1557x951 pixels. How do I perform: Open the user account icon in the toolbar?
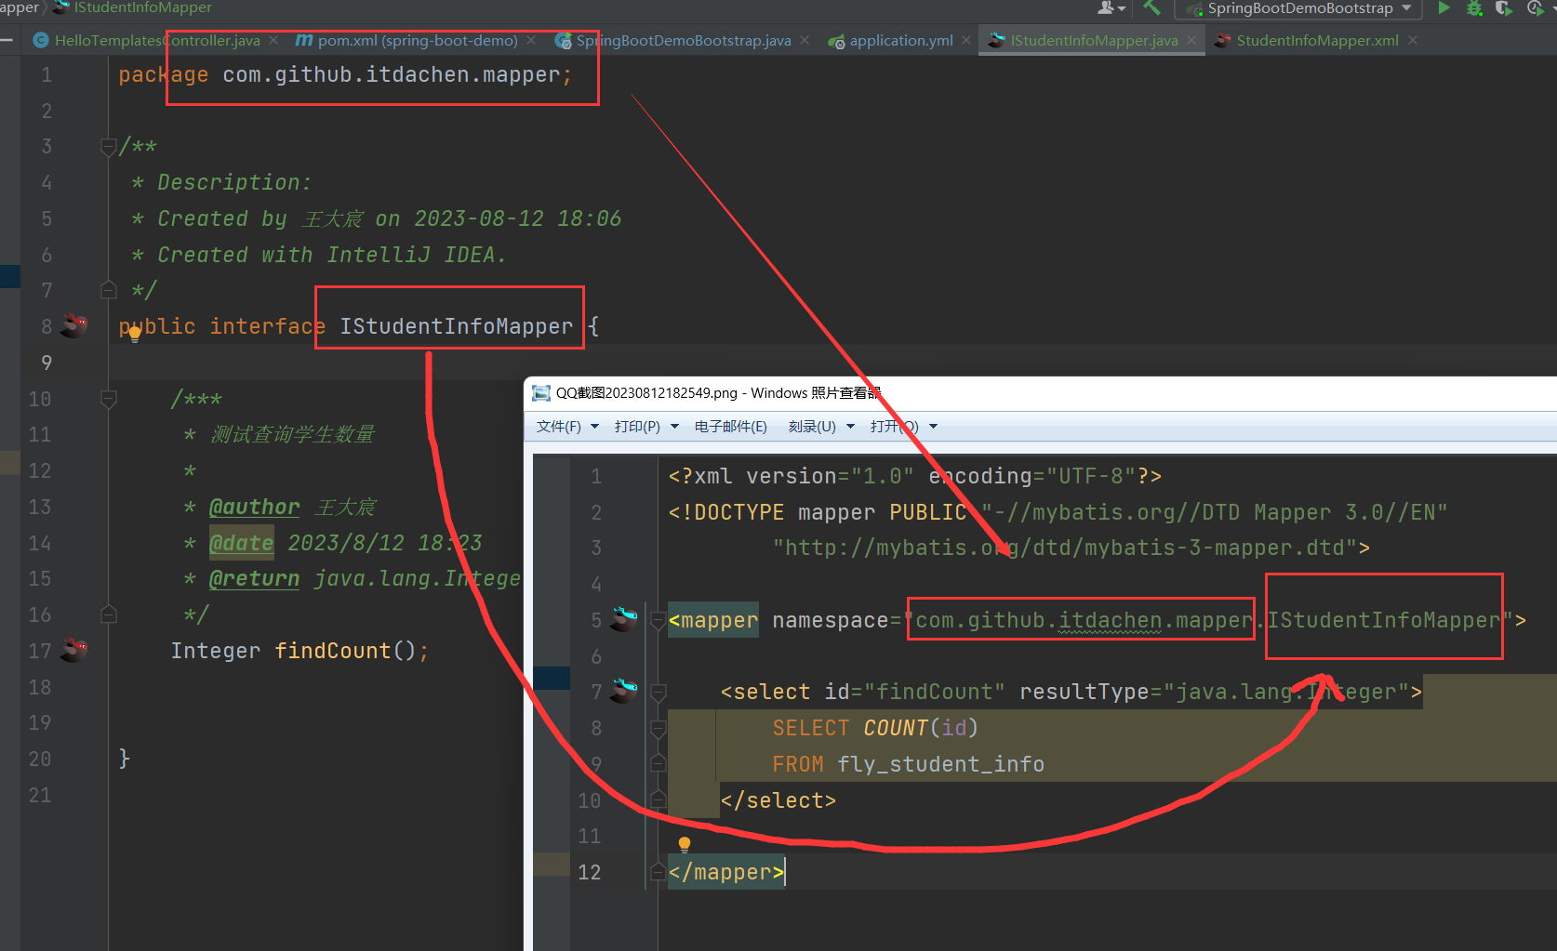(1107, 8)
